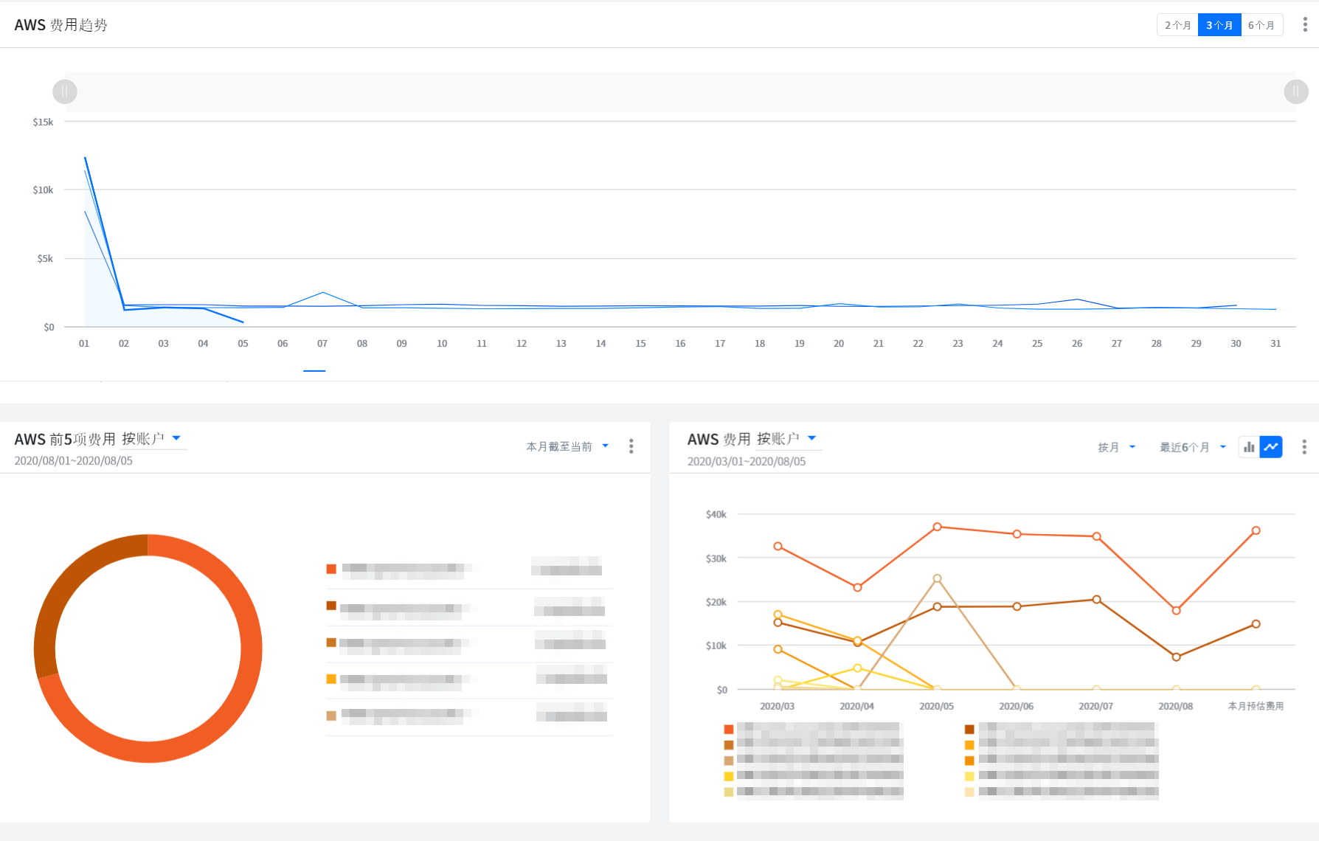Switch to line chart view
Screen dimensions: 1319x841
1271,447
